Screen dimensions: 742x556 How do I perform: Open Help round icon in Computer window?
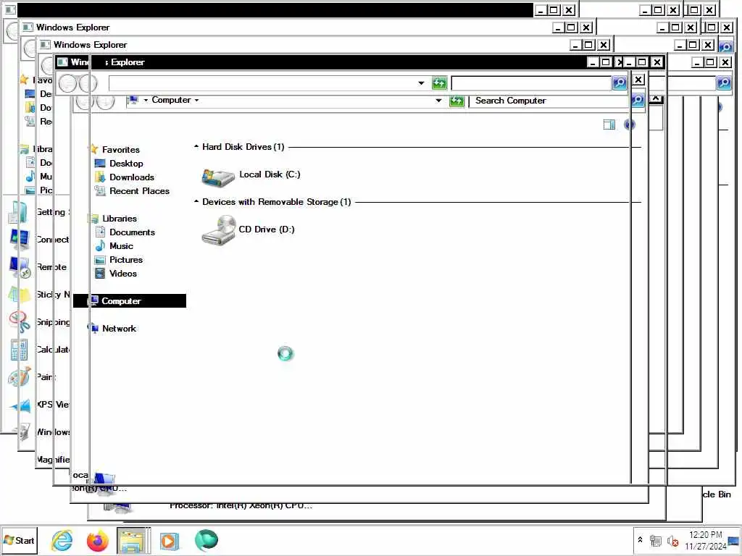(630, 125)
